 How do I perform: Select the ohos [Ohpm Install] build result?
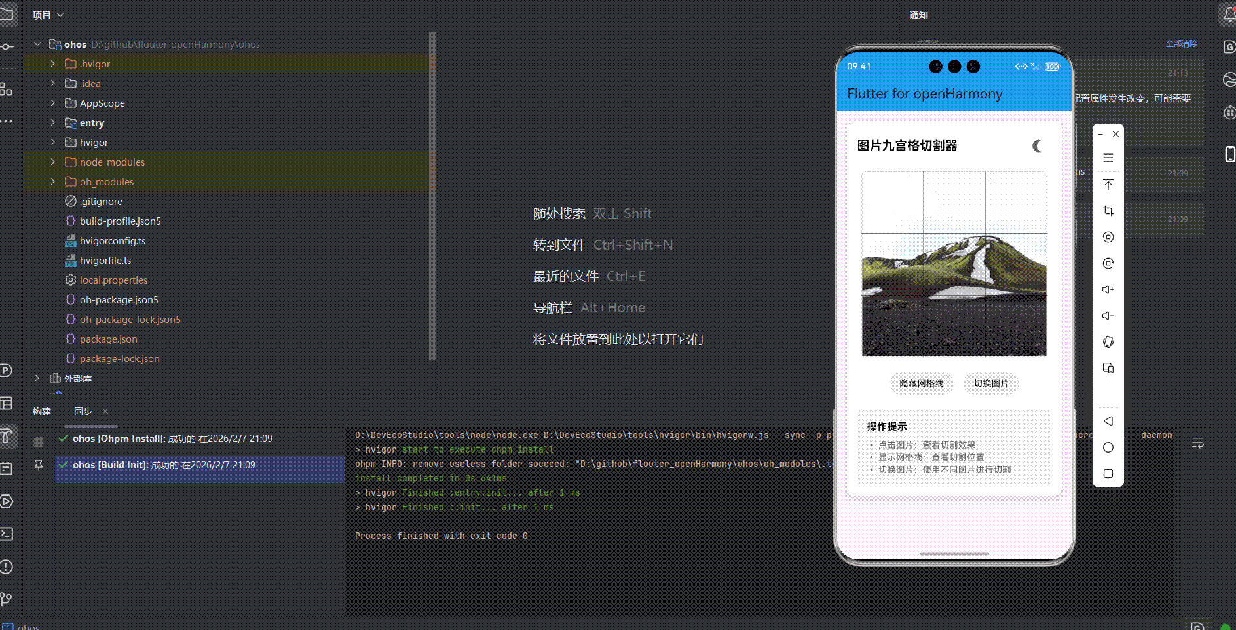200,439
